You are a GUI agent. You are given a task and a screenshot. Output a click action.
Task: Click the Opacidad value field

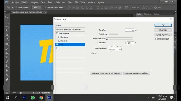(131, 43)
